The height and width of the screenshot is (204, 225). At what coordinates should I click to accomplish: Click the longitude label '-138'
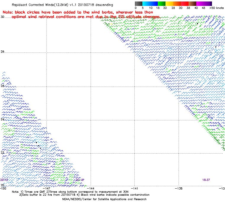[179, 188]
